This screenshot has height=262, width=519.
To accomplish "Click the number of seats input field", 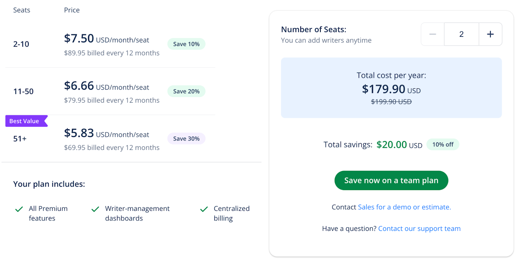I will click(x=461, y=34).
